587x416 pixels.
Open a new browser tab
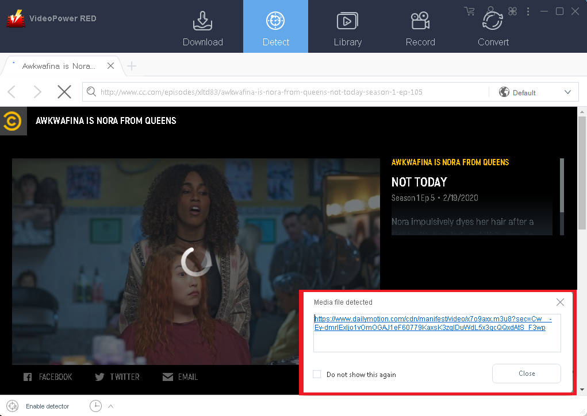click(x=132, y=67)
